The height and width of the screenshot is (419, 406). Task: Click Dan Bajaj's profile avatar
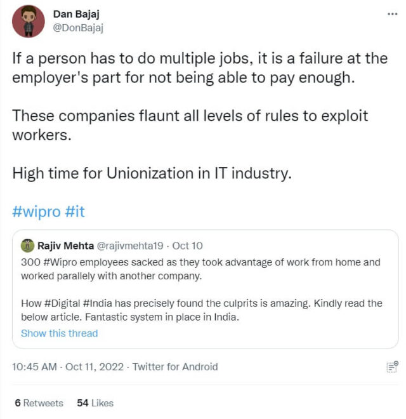pos(29,21)
